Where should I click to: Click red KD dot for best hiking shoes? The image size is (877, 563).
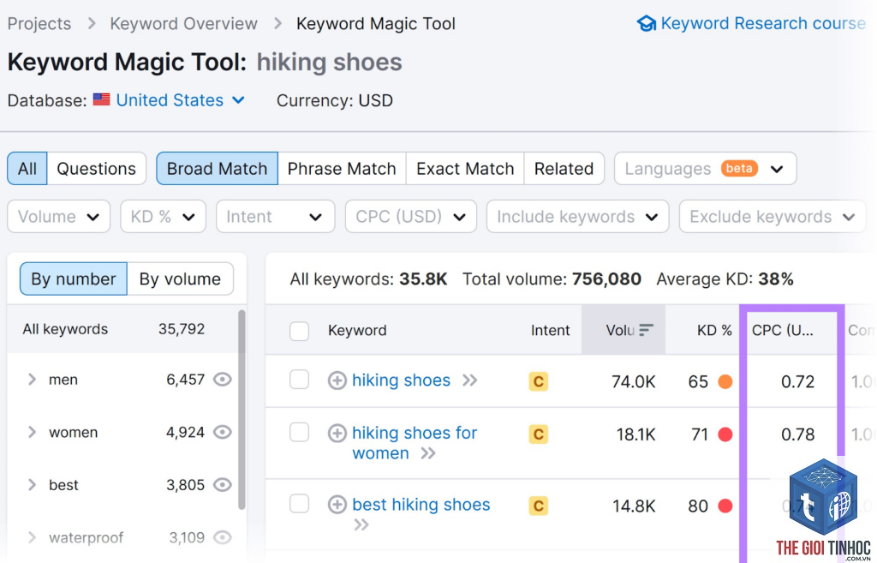725,506
